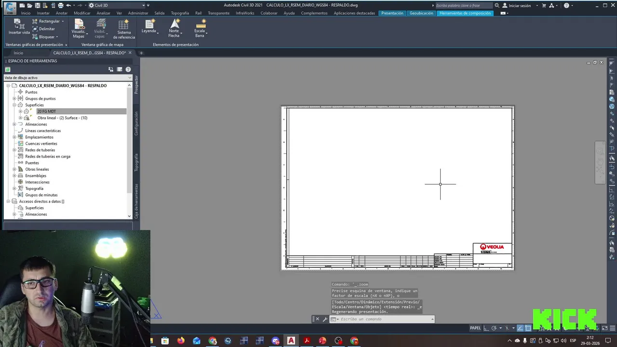Toggle highlighted object snap tracking button
617x347 pixels.
point(520,328)
